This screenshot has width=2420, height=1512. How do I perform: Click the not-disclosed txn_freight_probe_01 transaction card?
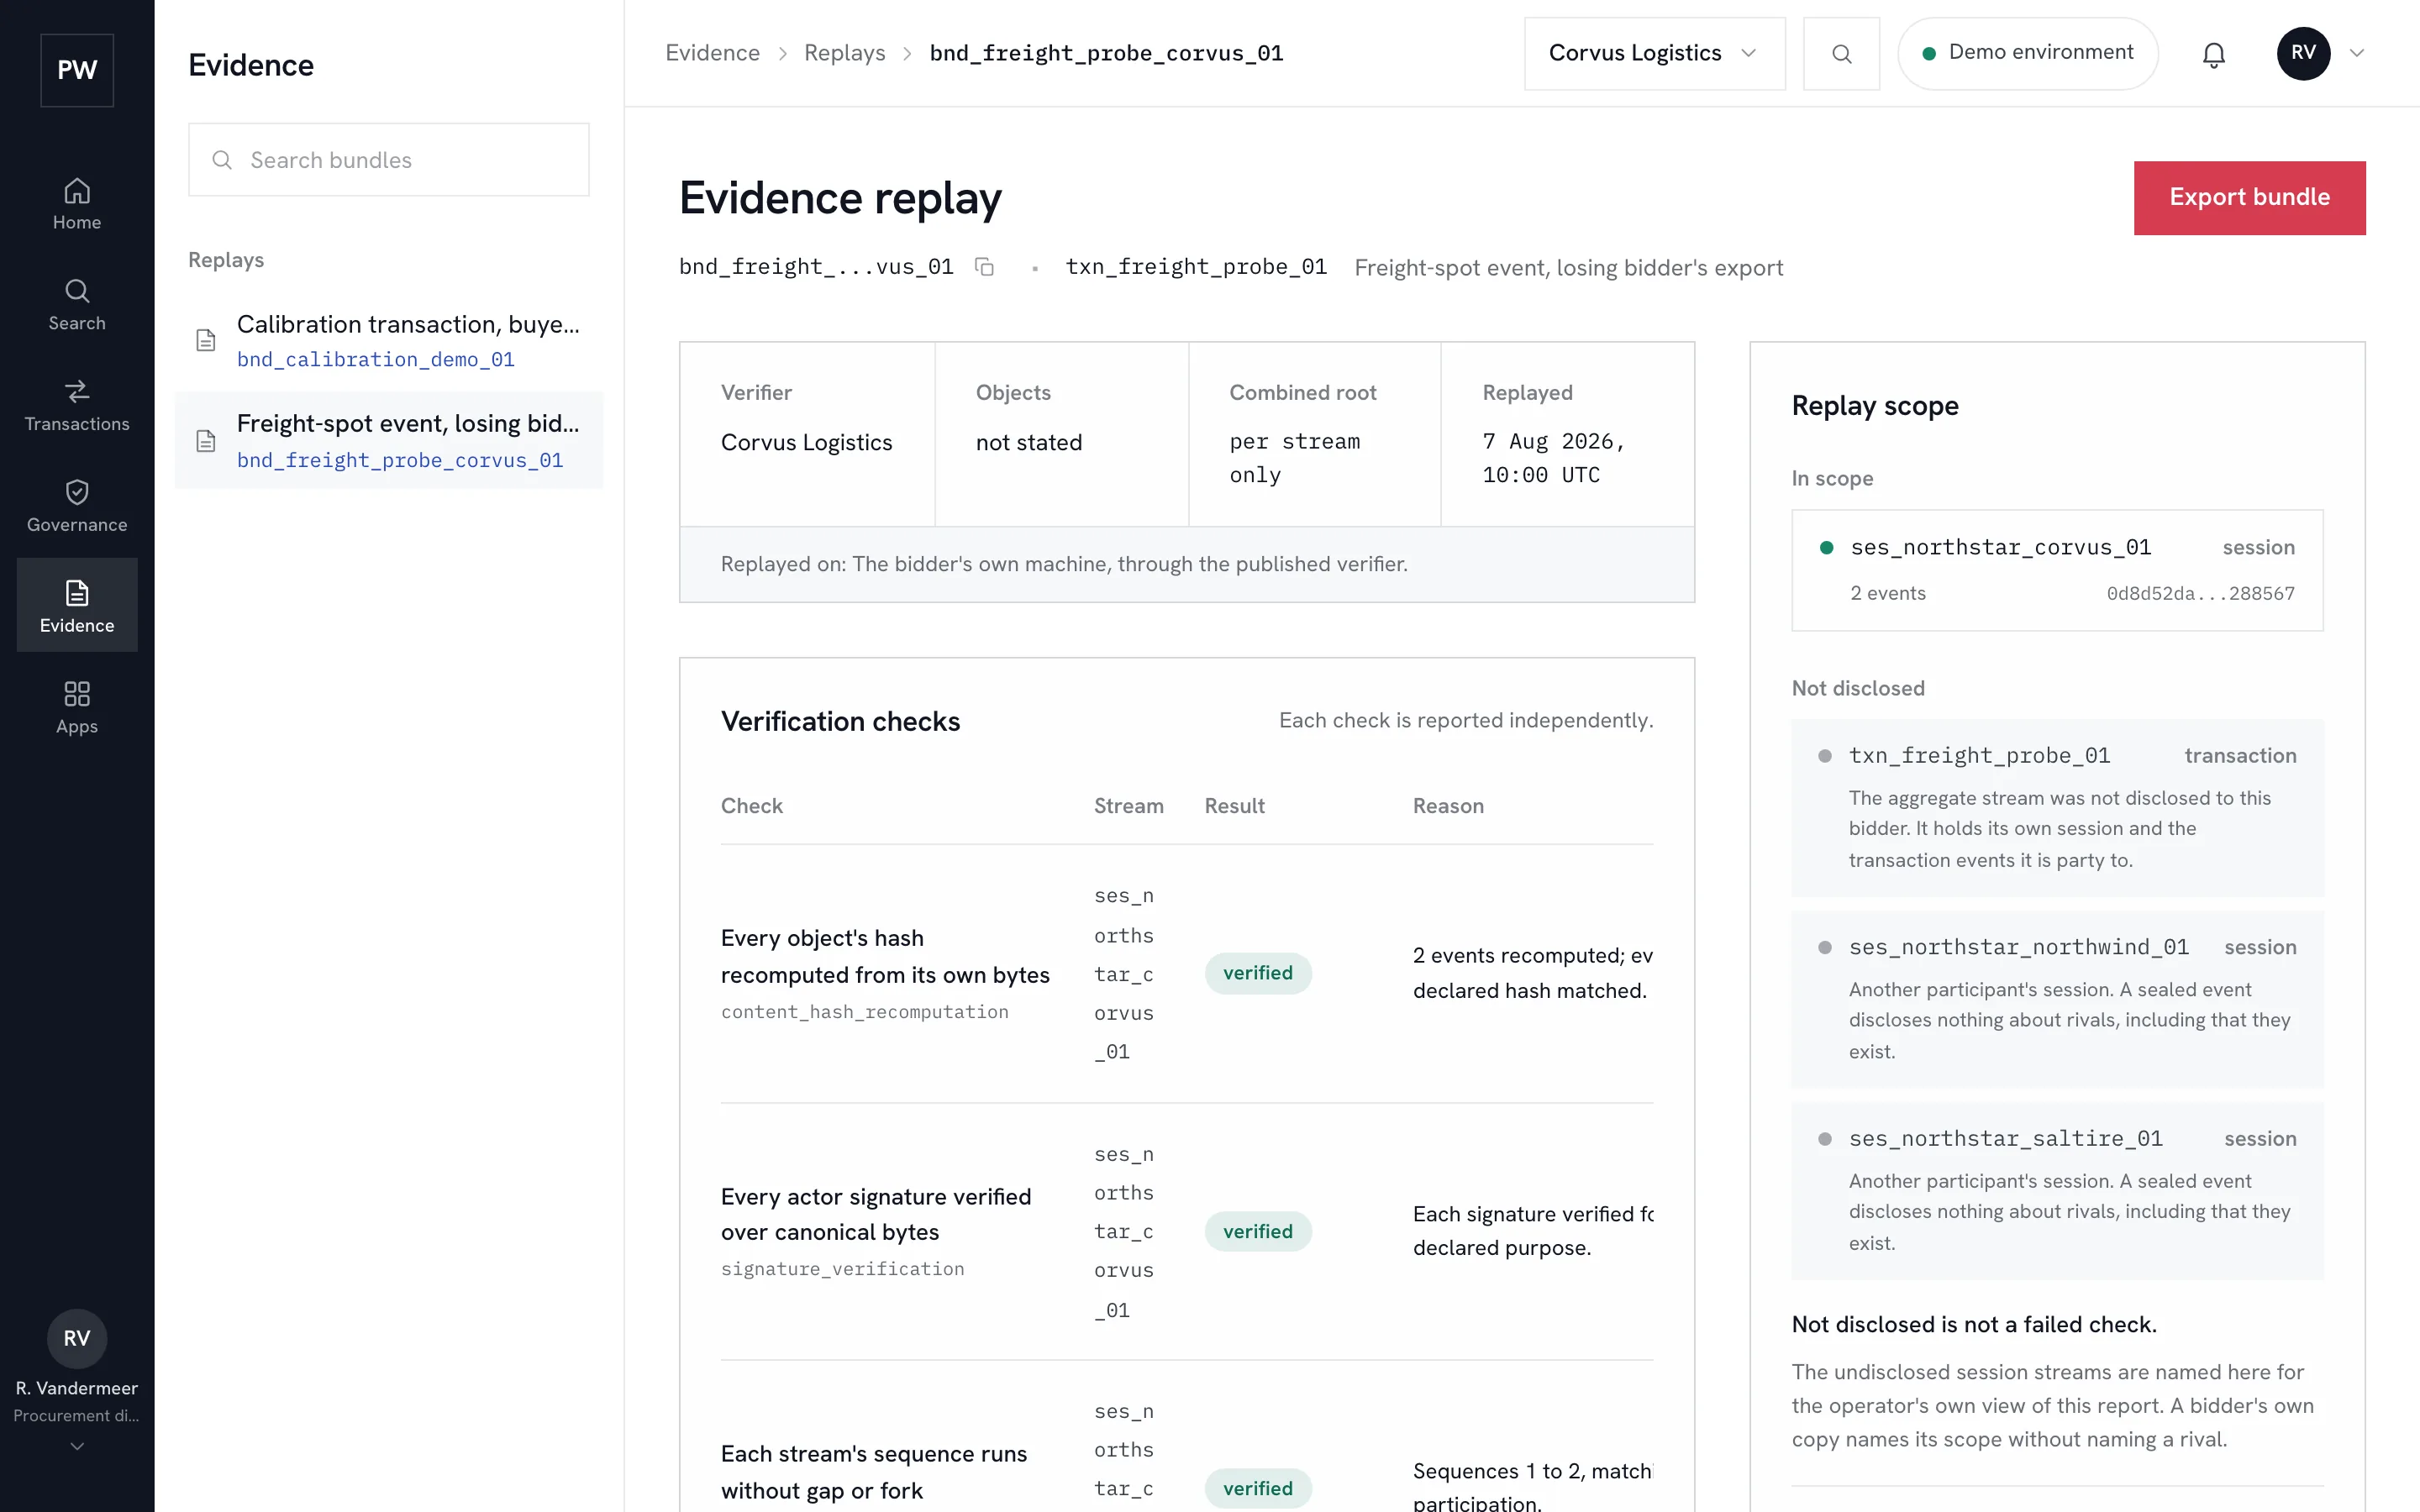coord(2057,808)
